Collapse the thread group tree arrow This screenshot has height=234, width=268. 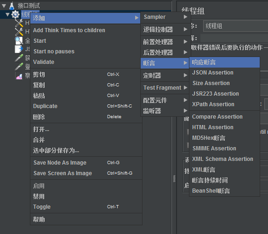point(8,15)
